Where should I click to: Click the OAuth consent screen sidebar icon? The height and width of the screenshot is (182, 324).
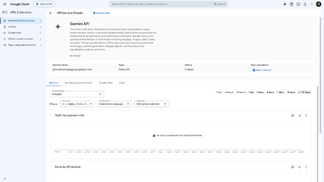(5, 39)
